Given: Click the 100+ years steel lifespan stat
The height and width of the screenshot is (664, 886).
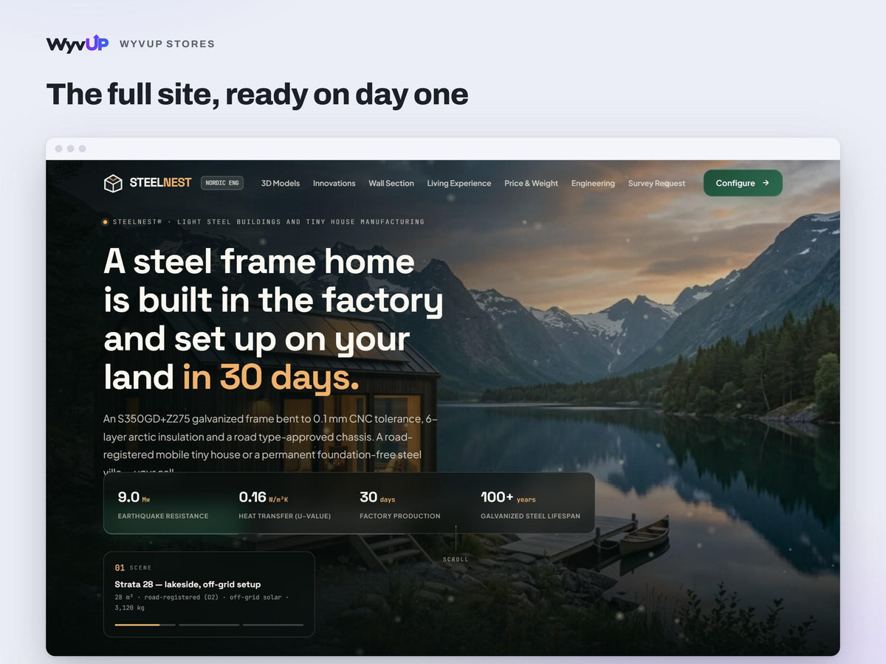Looking at the screenshot, I should pos(530,505).
